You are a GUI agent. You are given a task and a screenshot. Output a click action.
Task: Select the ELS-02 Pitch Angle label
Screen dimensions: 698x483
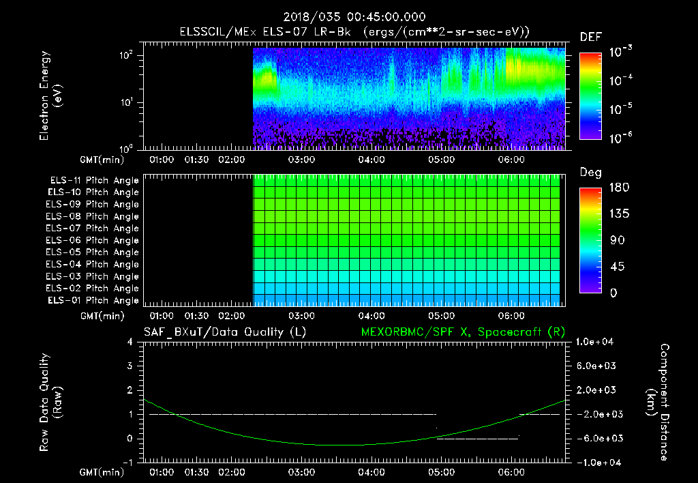tap(93, 289)
